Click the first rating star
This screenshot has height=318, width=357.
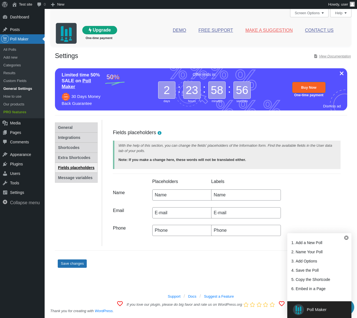246,305
